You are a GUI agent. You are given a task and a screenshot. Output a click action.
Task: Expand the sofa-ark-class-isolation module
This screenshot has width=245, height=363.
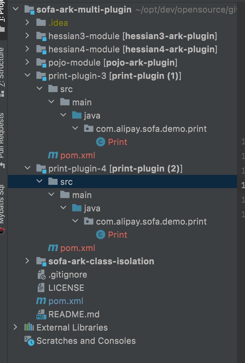coord(27,261)
